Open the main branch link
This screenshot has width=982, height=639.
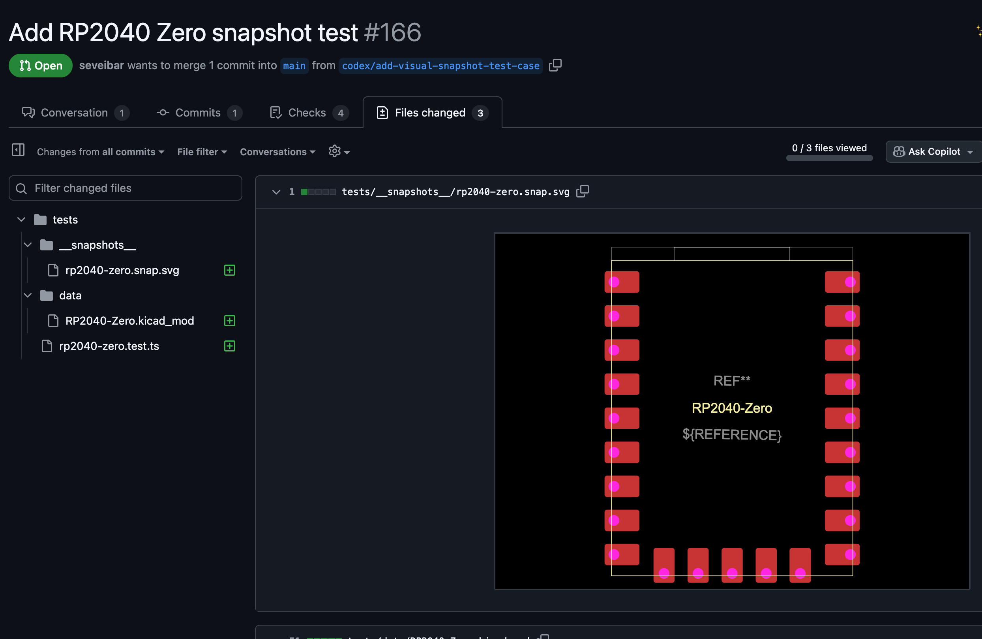pyautogui.click(x=294, y=66)
